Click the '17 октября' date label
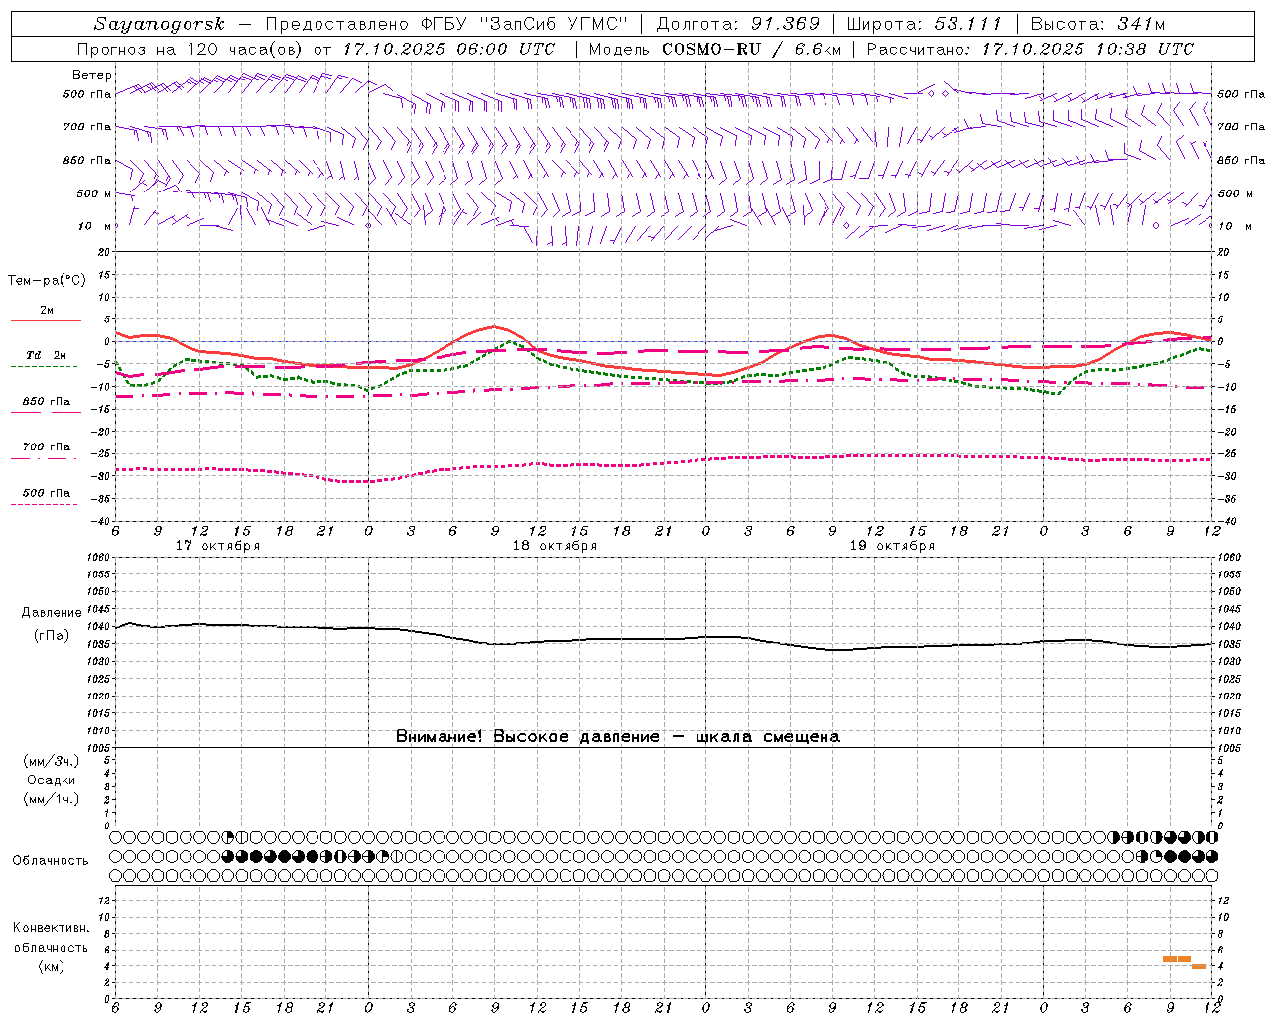1270x1016 pixels. [x=217, y=546]
